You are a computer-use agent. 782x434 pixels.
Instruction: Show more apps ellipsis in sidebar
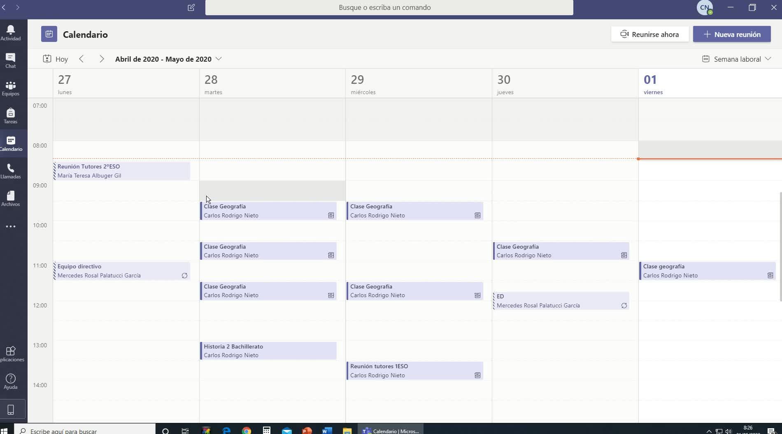(x=11, y=226)
